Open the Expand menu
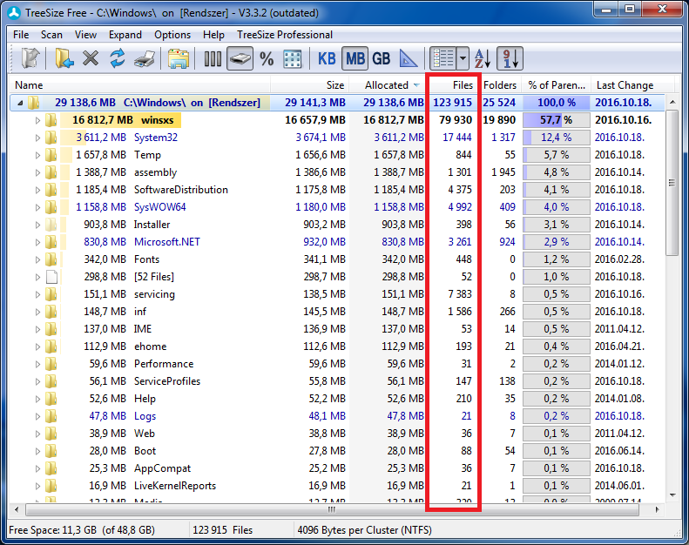 [125, 35]
